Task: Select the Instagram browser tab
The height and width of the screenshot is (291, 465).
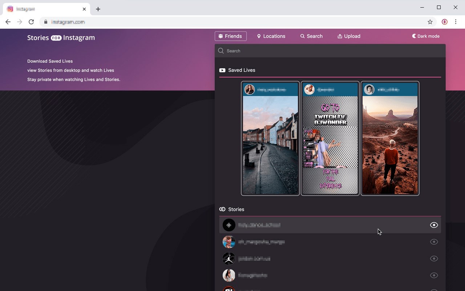Action: [46, 9]
